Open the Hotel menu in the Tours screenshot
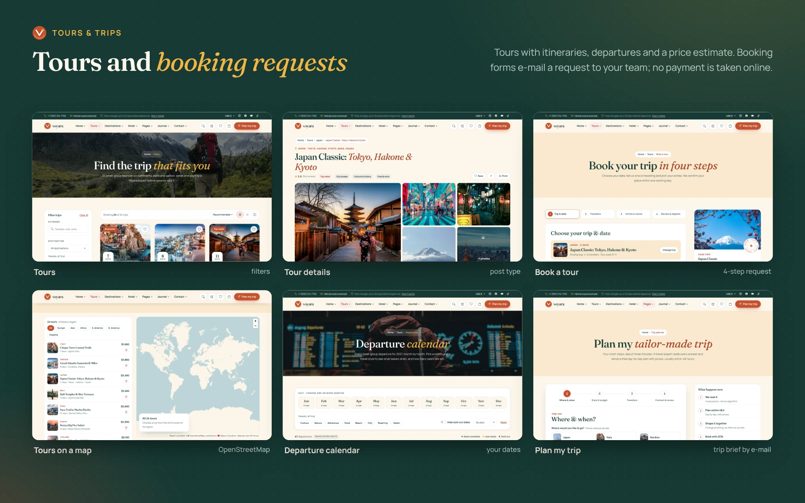 pos(133,126)
